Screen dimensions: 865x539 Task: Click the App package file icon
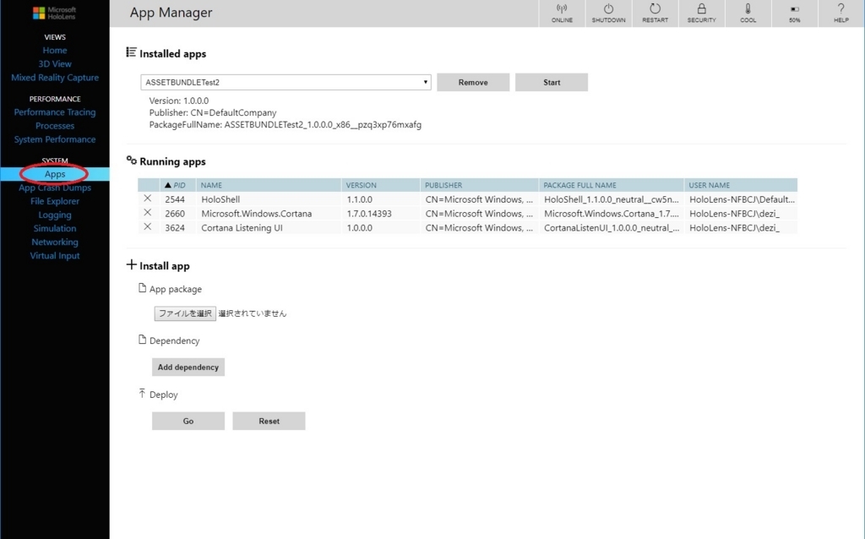(142, 288)
